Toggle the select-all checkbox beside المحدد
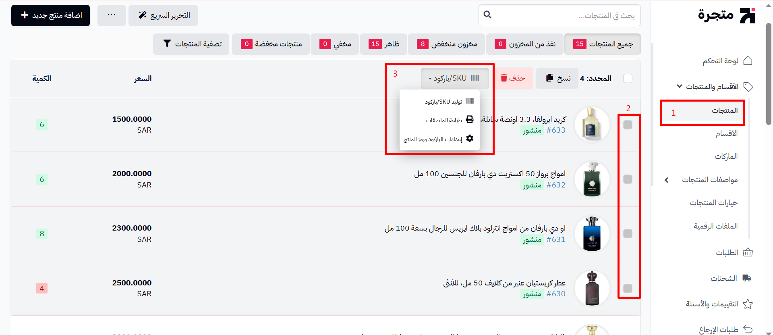The height and width of the screenshot is (335, 773). pos(628,78)
